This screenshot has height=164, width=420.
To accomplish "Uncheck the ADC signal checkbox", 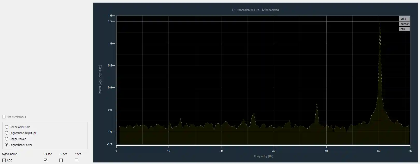I will point(4,160).
